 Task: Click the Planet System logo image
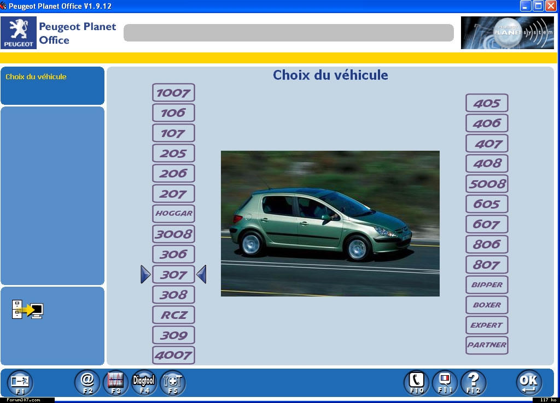[x=507, y=32]
